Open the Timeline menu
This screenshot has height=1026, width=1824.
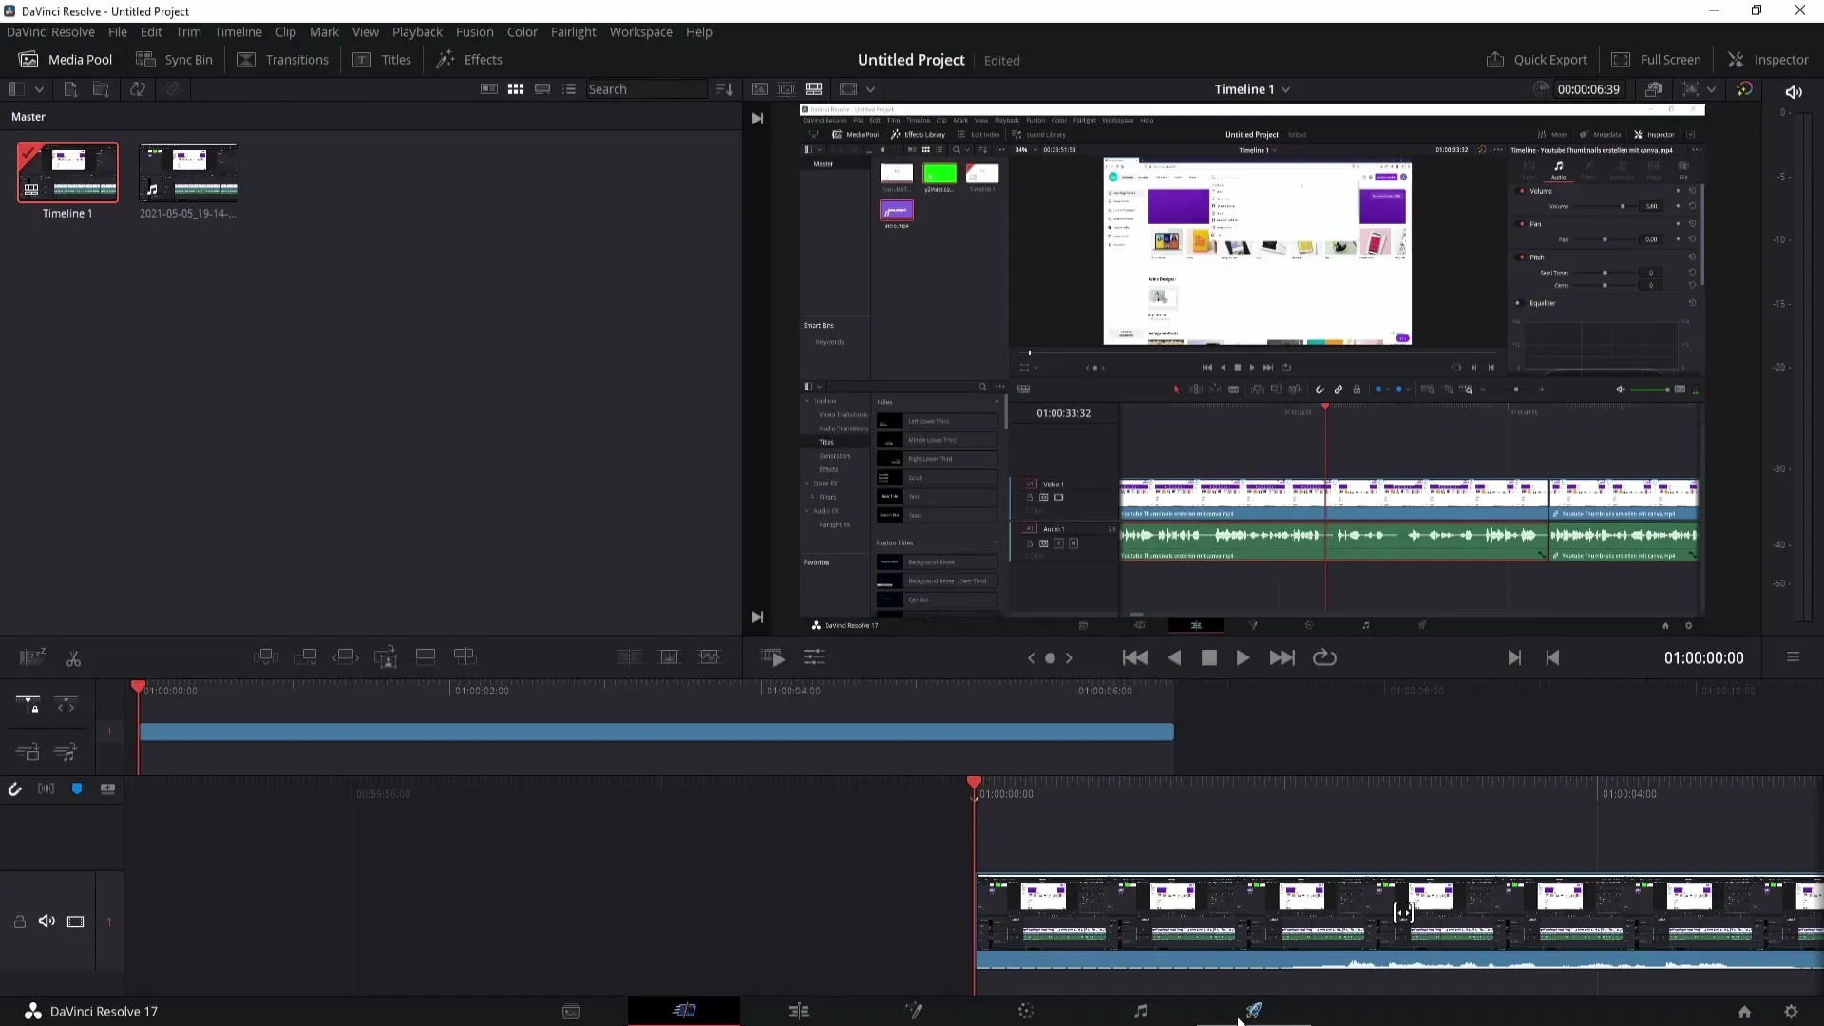tap(237, 32)
